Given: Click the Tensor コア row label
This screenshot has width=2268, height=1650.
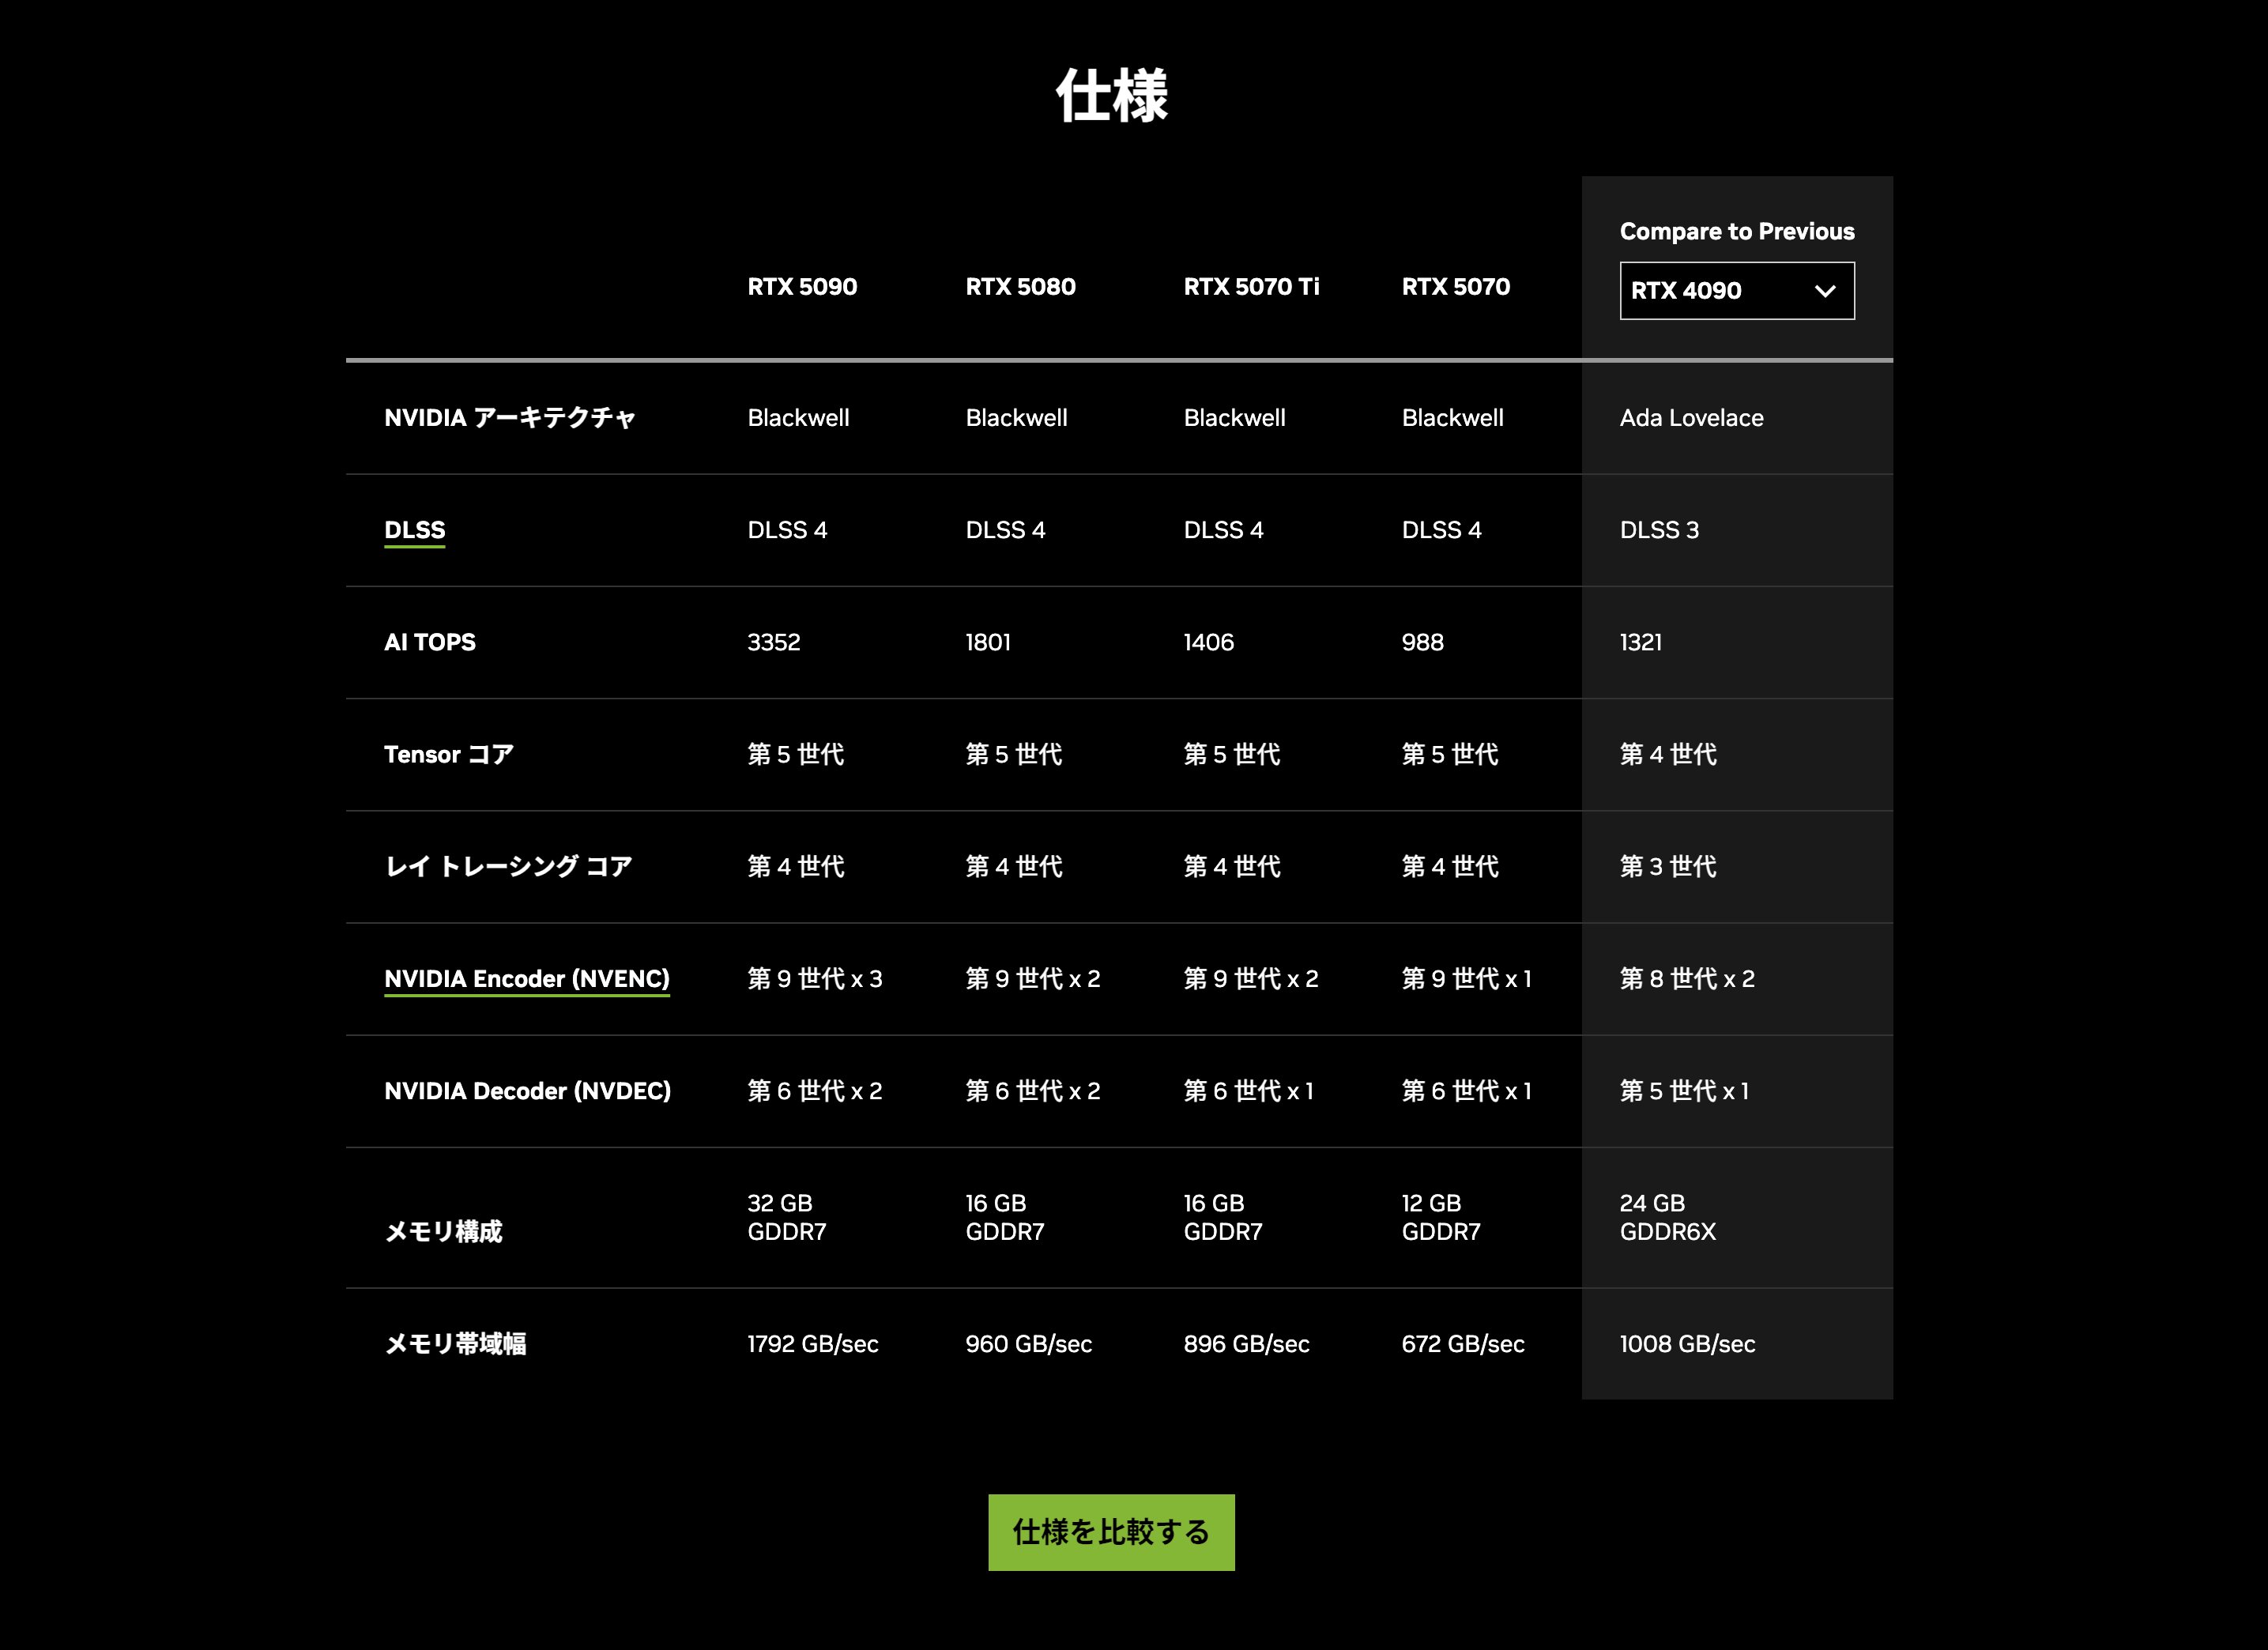Looking at the screenshot, I should (x=449, y=754).
